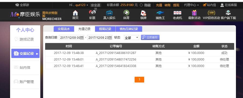Open the 最新活动 gift box icon
This screenshot has width=243, height=98.
(194, 13)
